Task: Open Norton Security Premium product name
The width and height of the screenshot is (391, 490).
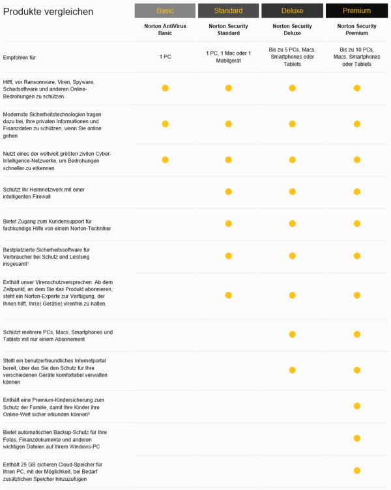Action: (356, 29)
